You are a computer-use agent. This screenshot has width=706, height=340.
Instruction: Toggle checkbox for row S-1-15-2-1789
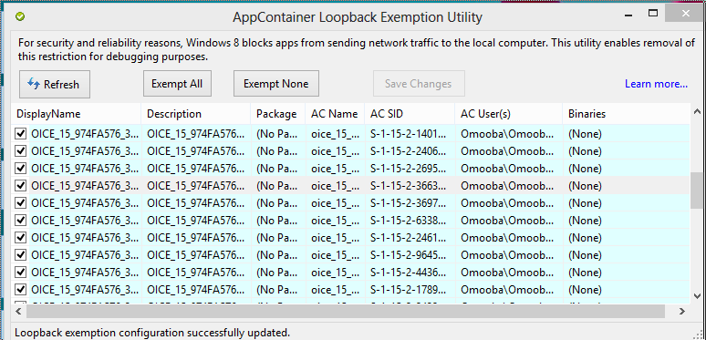tap(20, 289)
